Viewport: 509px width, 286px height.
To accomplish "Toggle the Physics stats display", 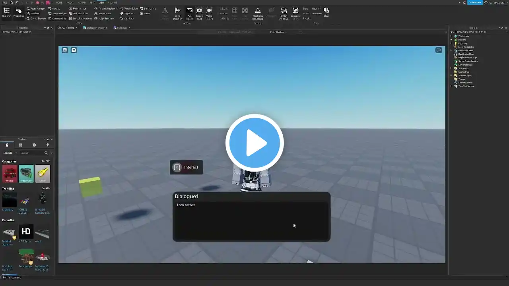I will pos(307,18).
